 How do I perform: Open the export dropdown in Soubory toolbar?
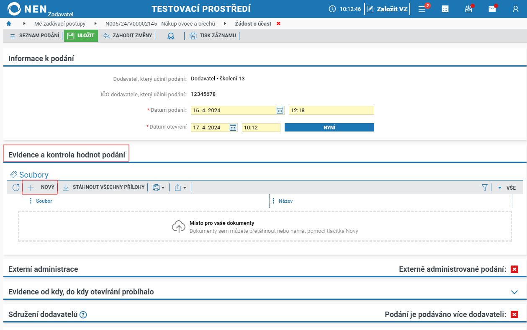click(x=180, y=188)
